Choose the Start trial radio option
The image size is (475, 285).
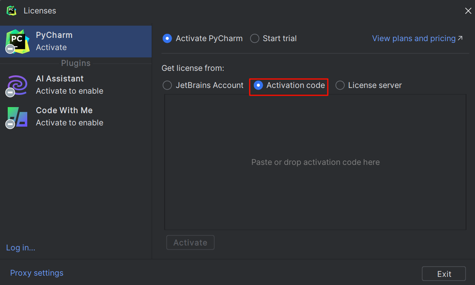click(x=273, y=39)
